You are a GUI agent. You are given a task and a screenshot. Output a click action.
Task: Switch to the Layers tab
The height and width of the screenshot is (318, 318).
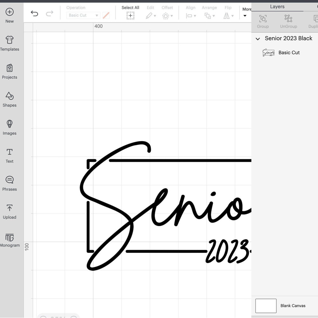pyautogui.click(x=277, y=6)
